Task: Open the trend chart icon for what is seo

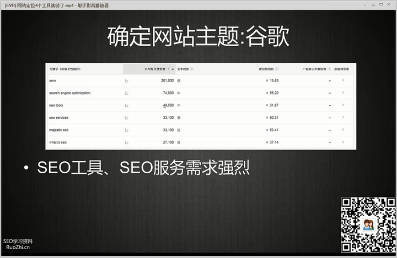Action: click(x=127, y=143)
